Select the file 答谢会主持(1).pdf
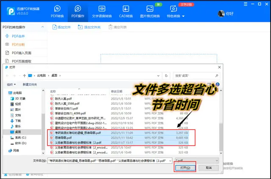The image size is (271, 179). click(x=66, y=108)
